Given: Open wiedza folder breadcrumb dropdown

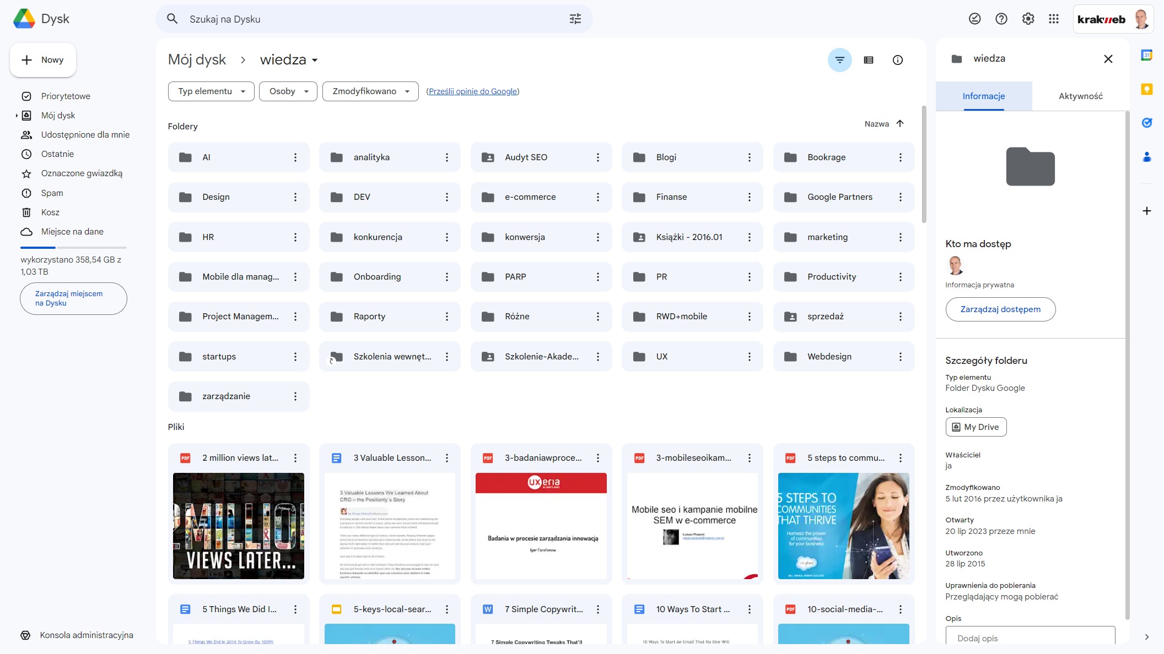Looking at the screenshot, I should (289, 60).
